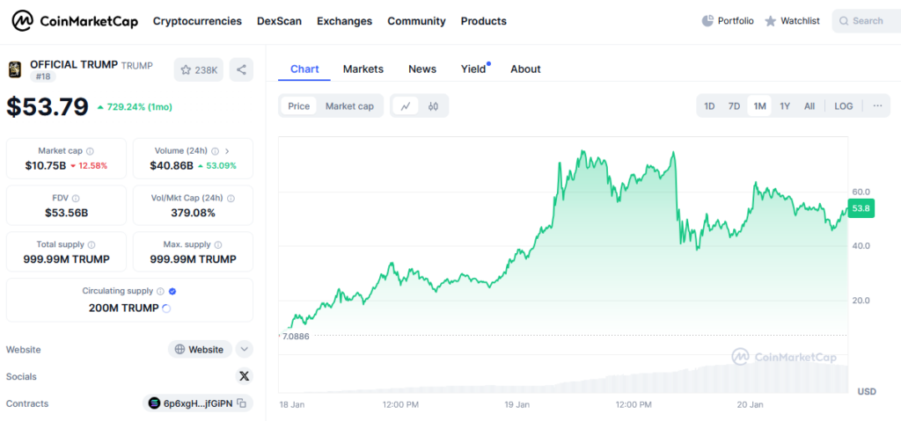Open the Watchlist link
This screenshot has height=421, width=901.
tap(793, 21)
